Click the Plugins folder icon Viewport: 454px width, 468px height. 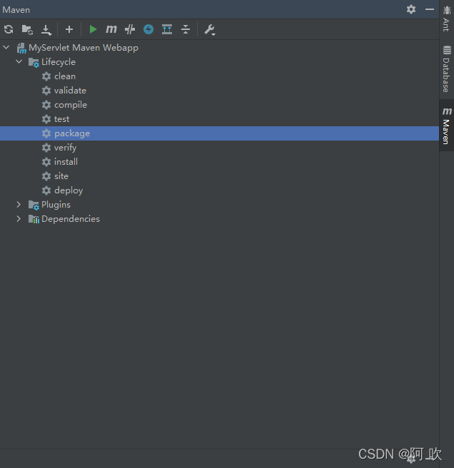click(34, 205)
